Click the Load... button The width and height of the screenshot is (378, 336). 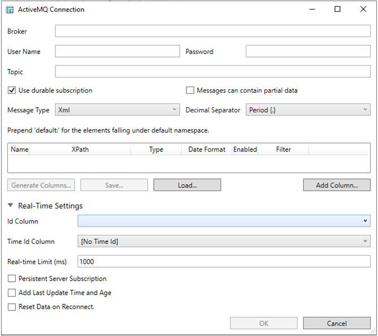[x=187, y=185]
